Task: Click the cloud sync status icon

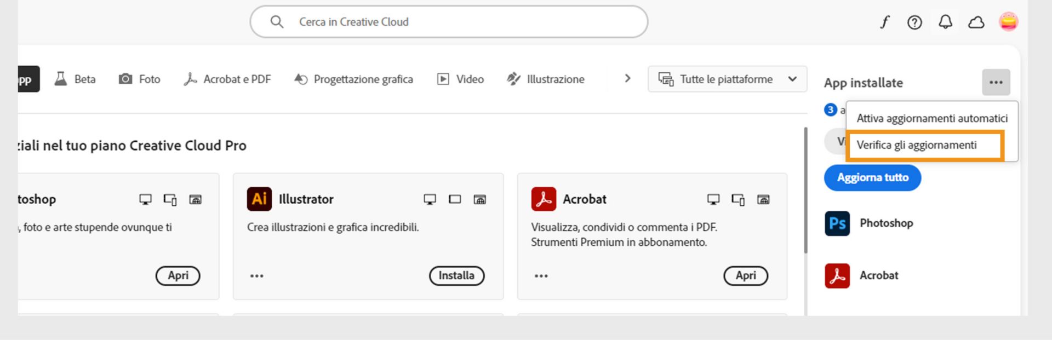Action: (x=976, y=22)
